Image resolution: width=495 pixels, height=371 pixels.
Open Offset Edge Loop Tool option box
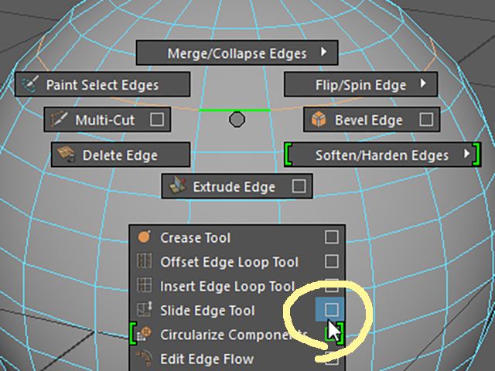332,261
